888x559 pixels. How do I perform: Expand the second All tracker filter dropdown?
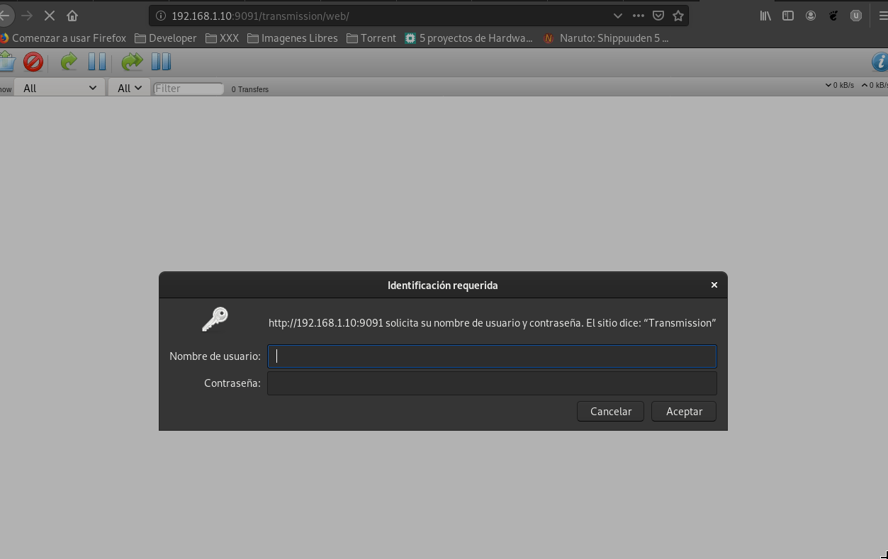(x=129, y=88)
